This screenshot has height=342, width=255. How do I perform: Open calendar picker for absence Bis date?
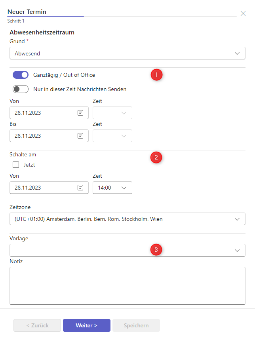coord(80,136)
